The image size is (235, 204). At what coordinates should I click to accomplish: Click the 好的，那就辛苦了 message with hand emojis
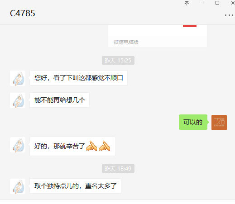point(72,146)
